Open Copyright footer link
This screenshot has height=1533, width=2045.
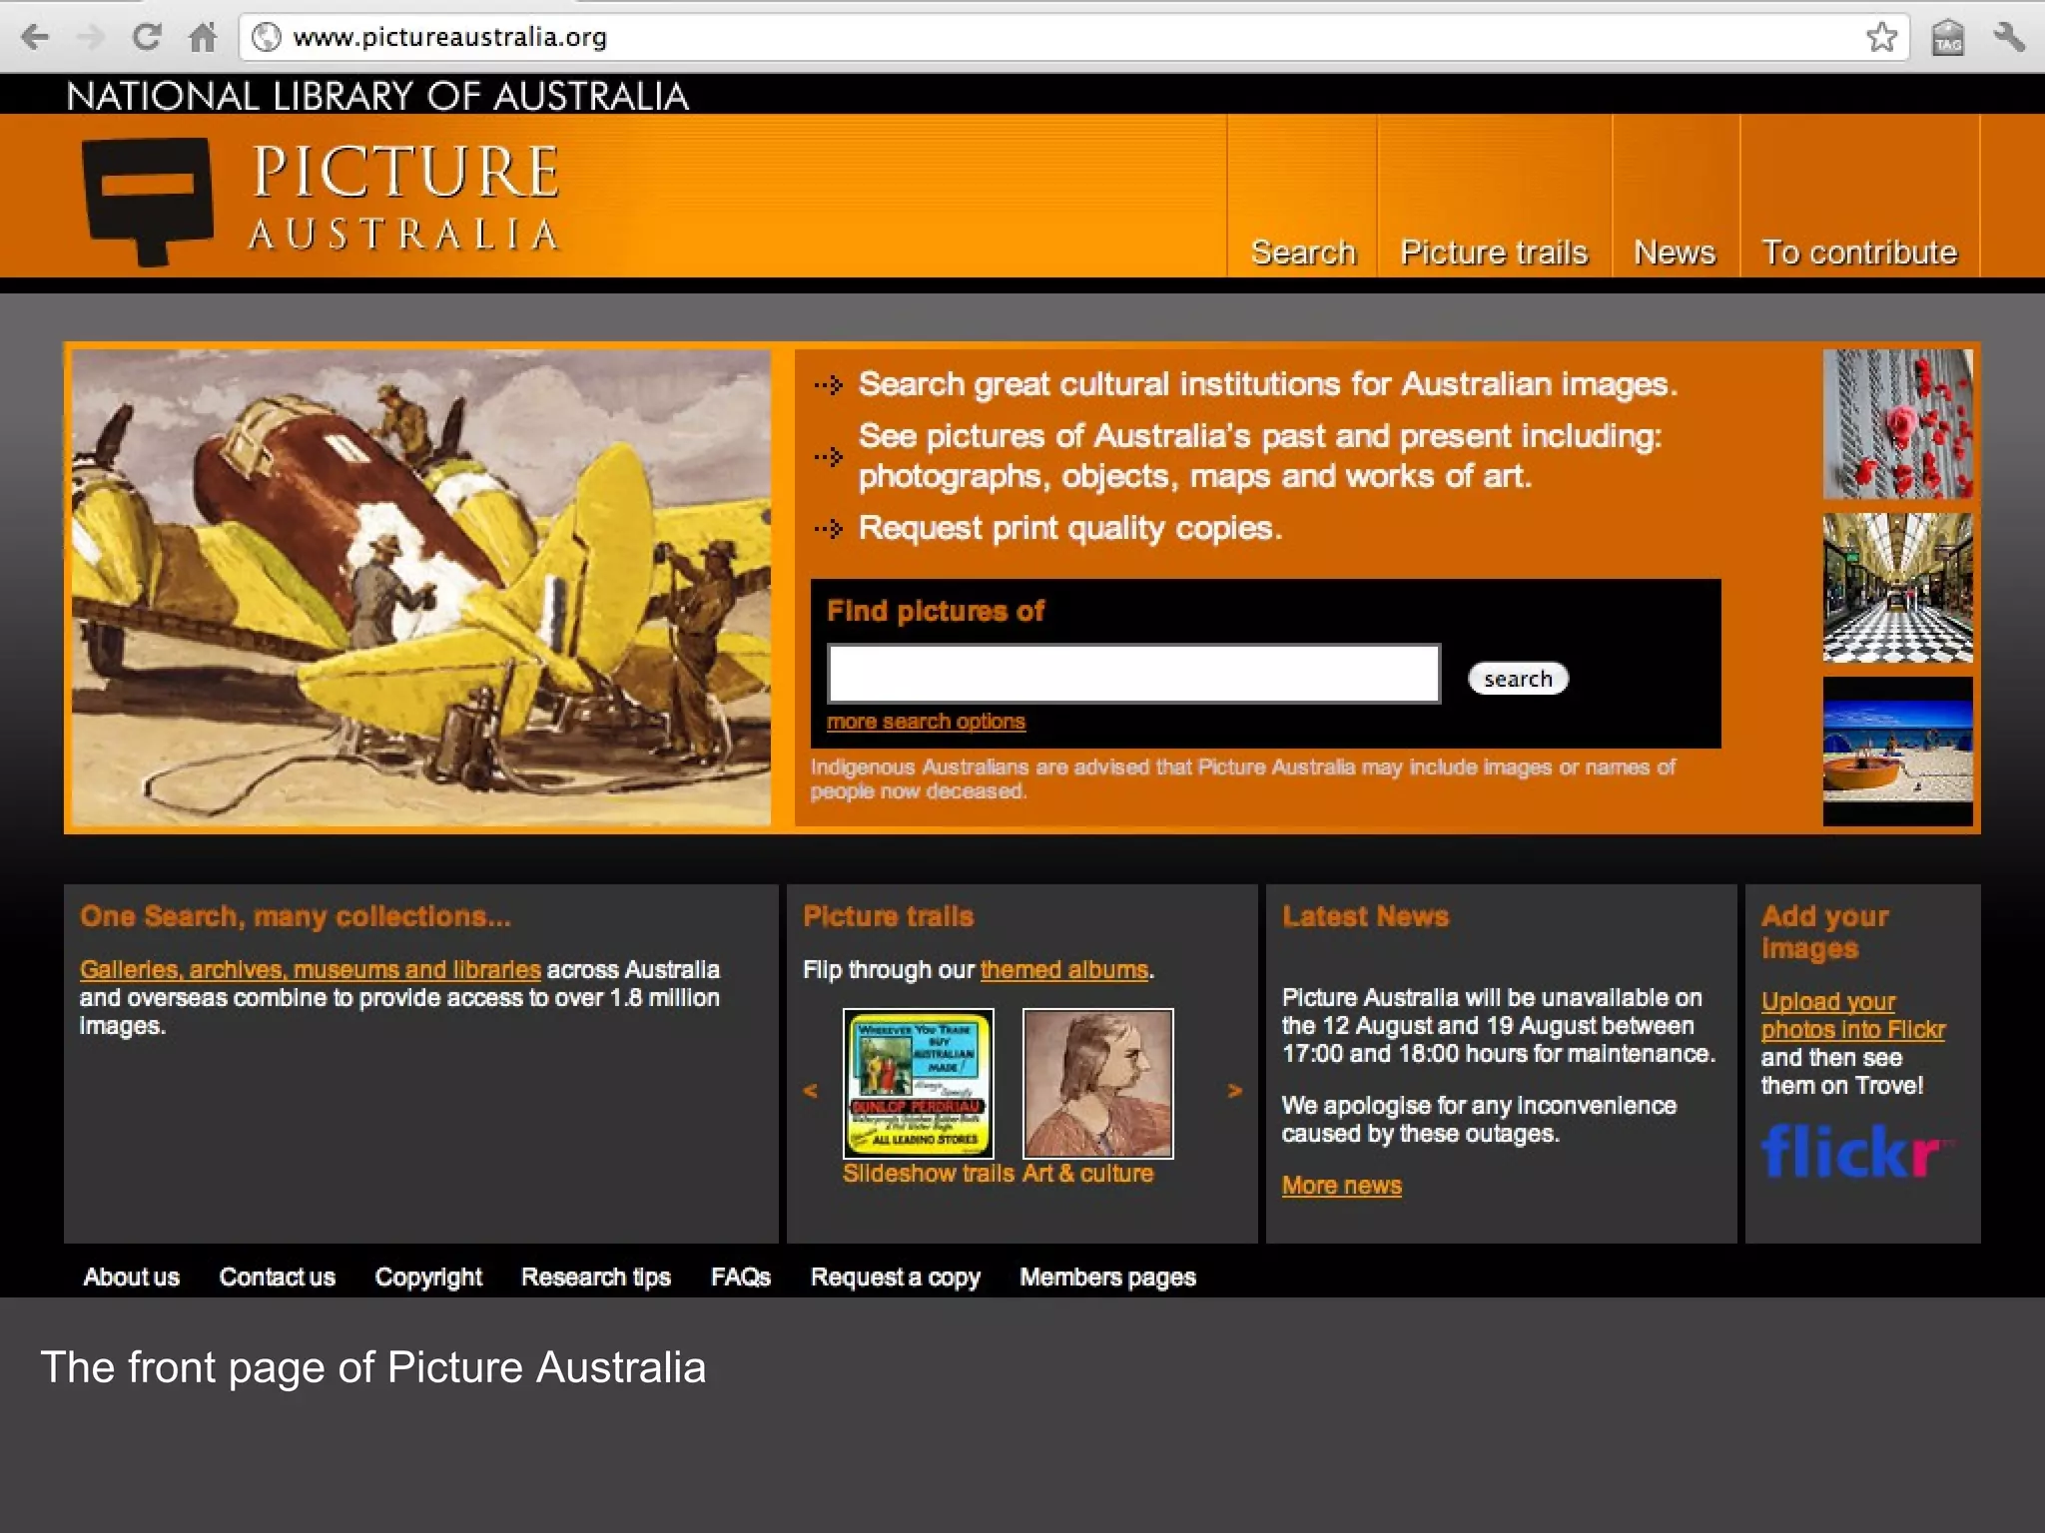coord(428,1277)
